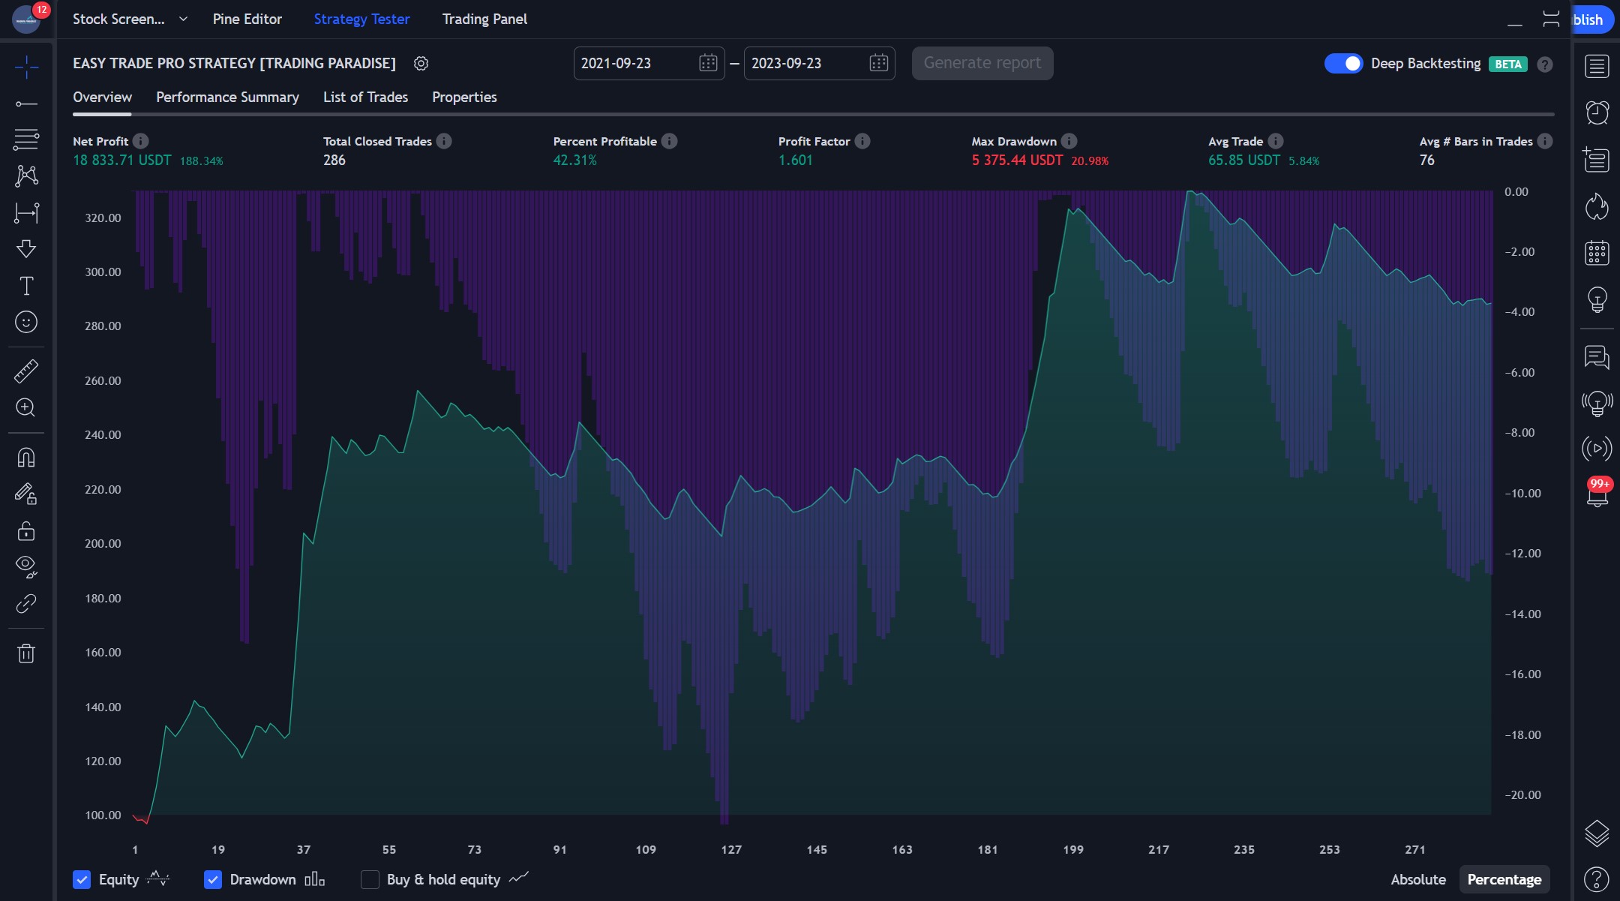The image size is (1620, 901).
Task: Open the start date calendar picker
Action: (x=707, y=64)
